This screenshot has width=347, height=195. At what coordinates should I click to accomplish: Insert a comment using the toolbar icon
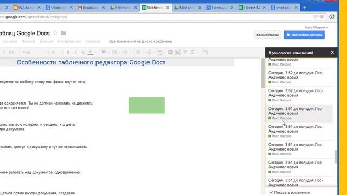170,52
